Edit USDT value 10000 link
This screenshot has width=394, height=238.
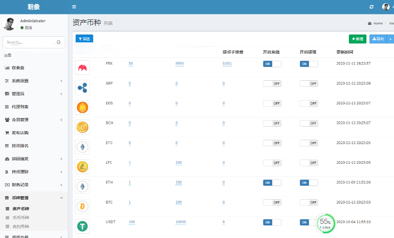pos(181,222)
